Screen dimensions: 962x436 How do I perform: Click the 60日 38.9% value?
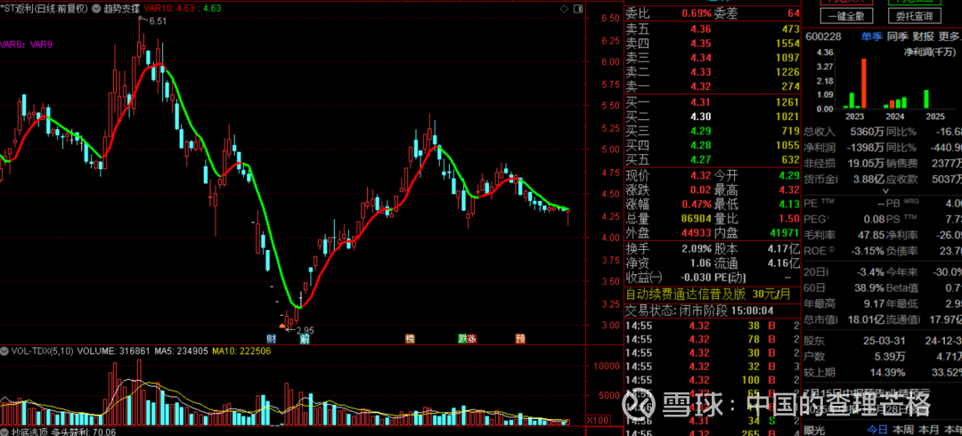click(x=869, y=287)
